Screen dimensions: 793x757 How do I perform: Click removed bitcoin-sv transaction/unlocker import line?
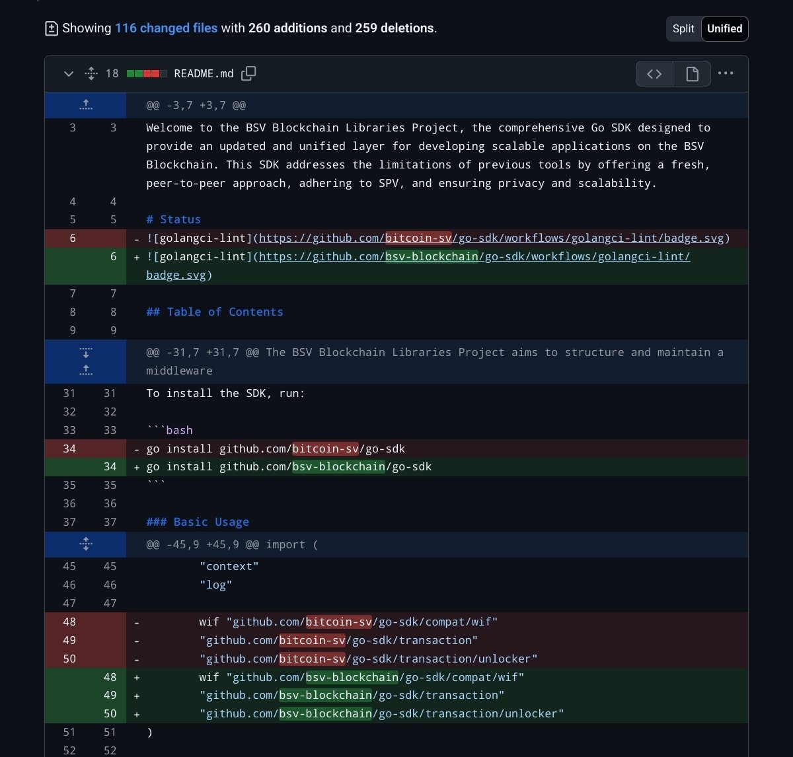click(368, 659)
